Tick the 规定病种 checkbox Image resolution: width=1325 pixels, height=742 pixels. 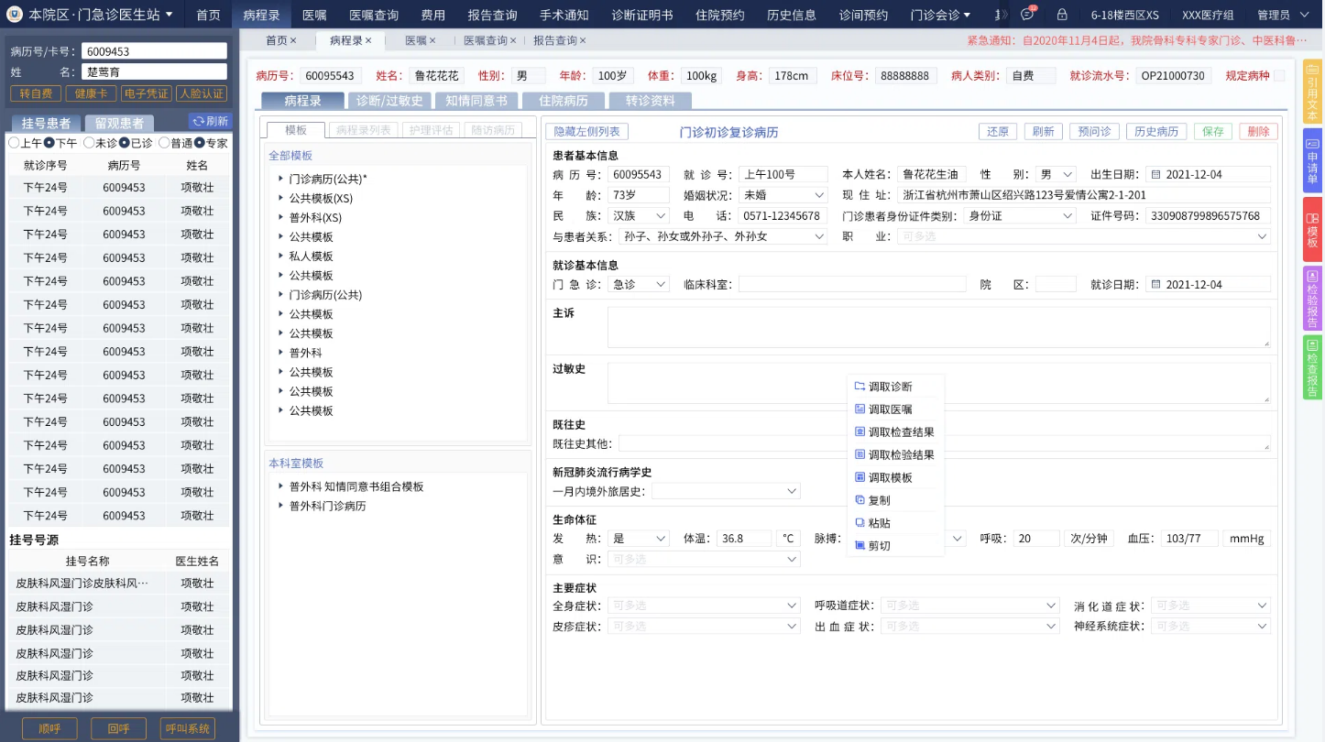pos(1279,76)
